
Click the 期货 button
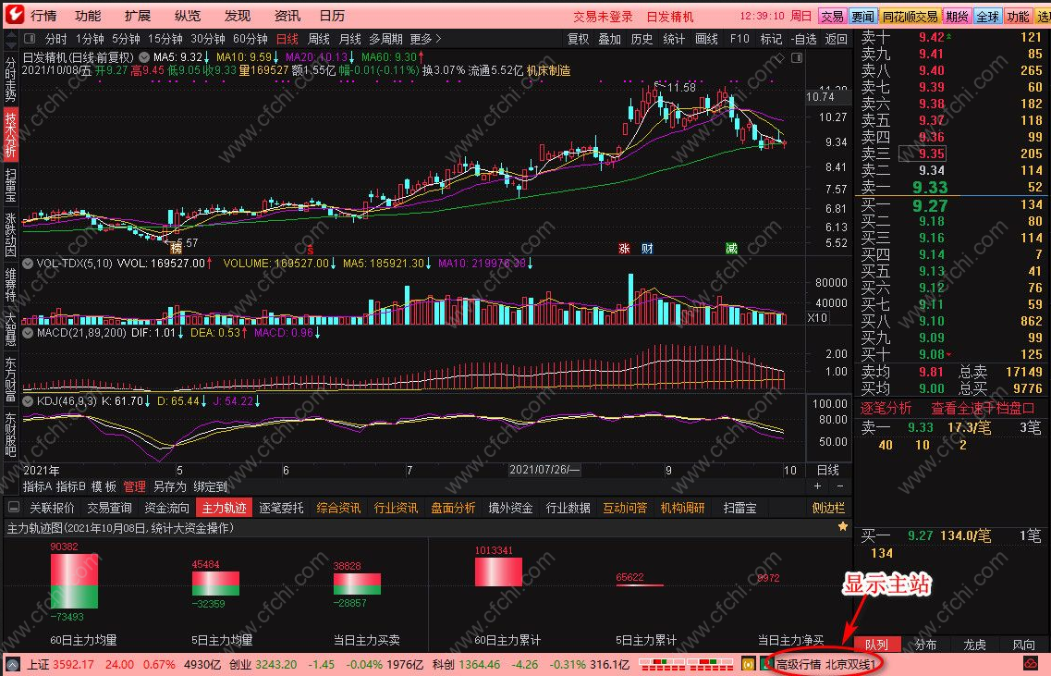point(957,16)
